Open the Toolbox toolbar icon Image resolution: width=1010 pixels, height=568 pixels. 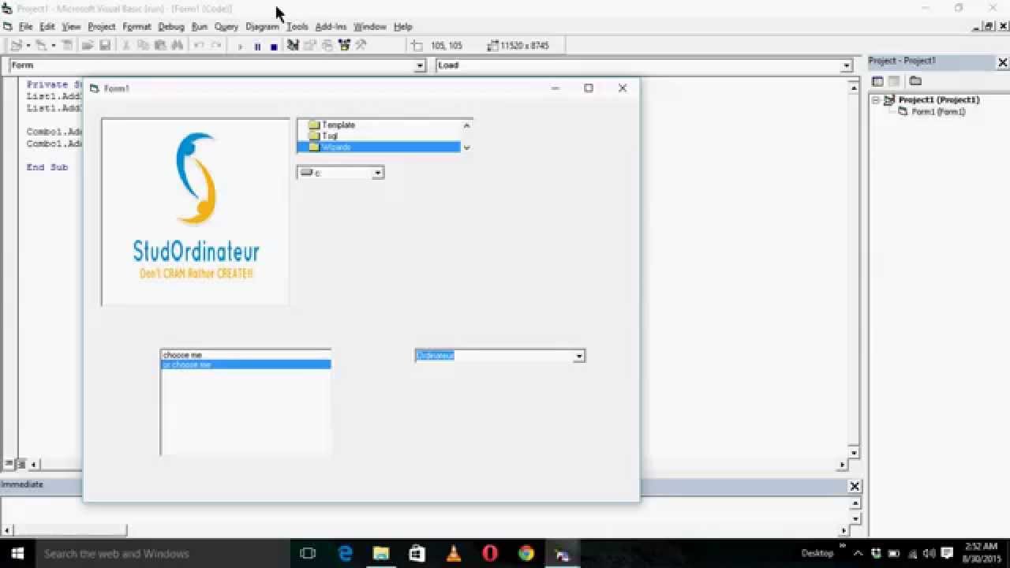click(361, 46)
